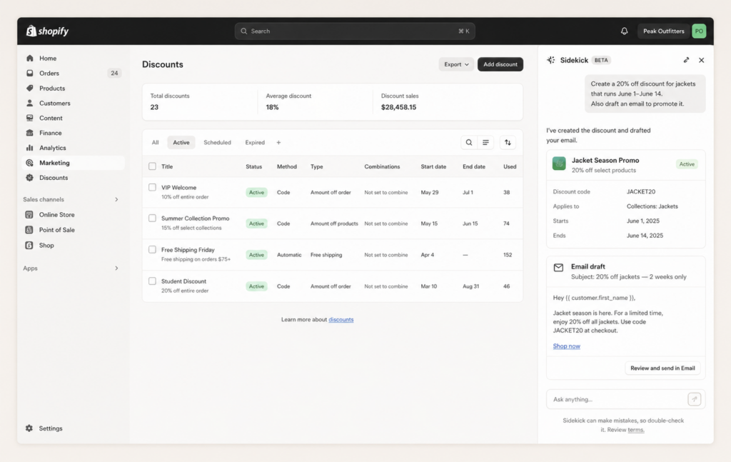Open the table filter lines icon
731x462 pixels.
(485, 143)
